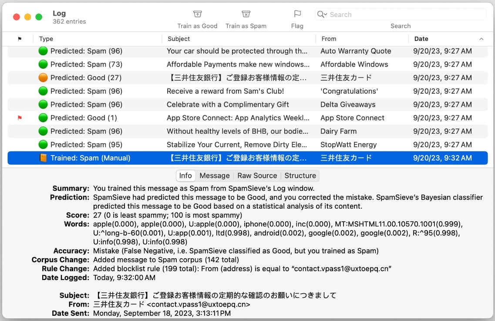Sort by the flag column header icon
Viewport: 495px width, 321px height.
(20, 39)
